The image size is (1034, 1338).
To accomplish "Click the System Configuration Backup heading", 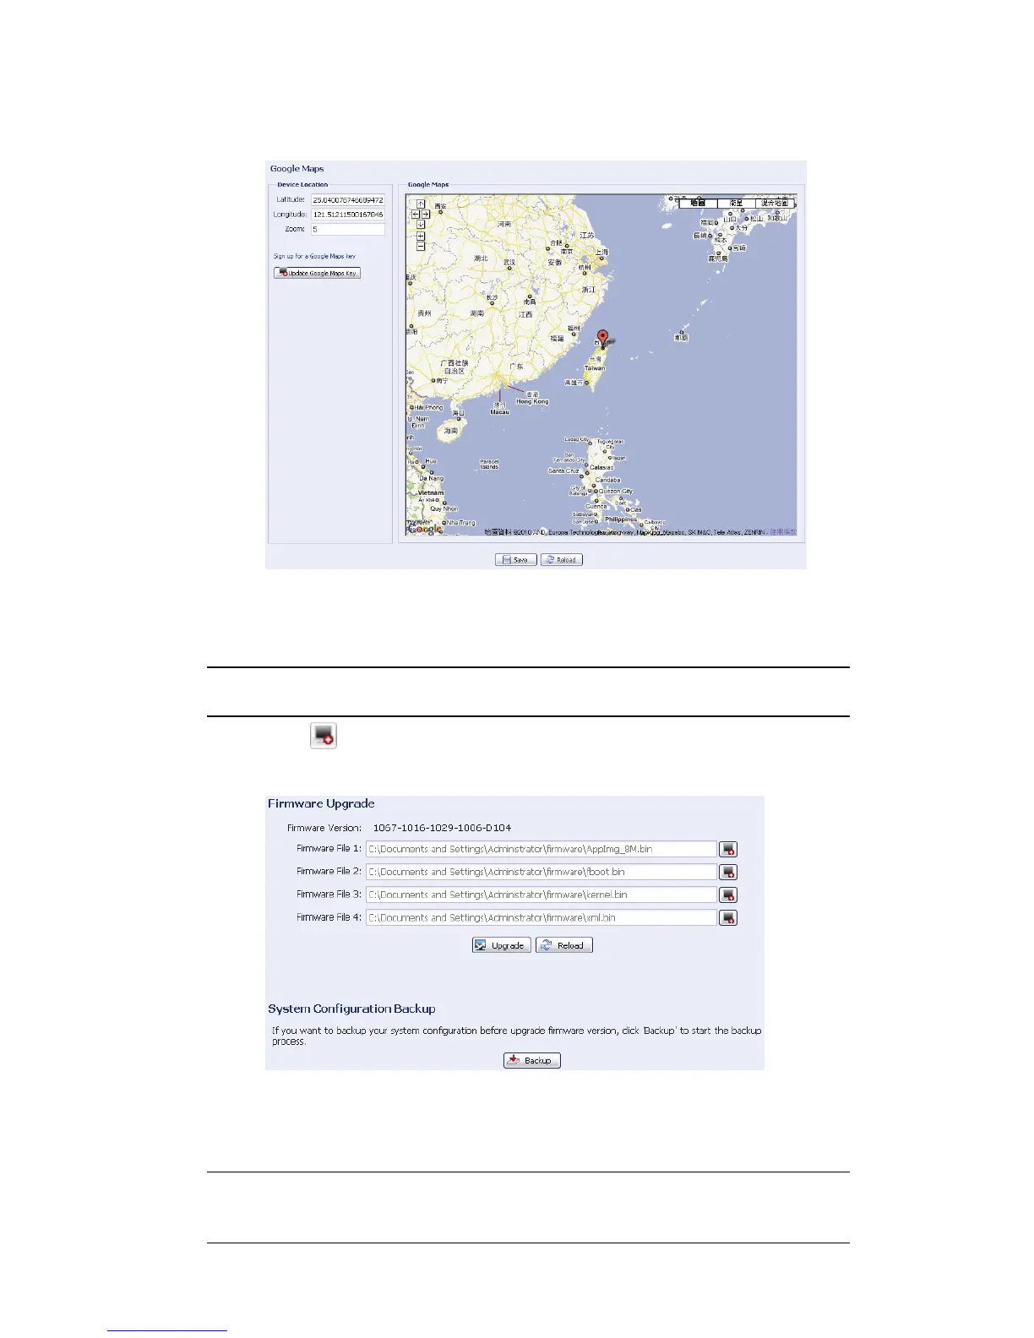I will [351, 1009].
